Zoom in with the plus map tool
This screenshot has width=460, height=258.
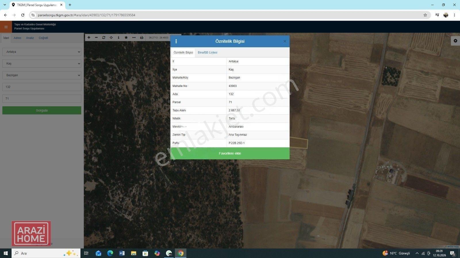89,38
